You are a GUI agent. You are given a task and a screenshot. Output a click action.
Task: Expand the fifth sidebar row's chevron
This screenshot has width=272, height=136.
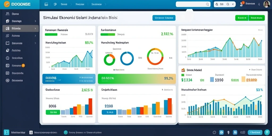pos(35,43)
